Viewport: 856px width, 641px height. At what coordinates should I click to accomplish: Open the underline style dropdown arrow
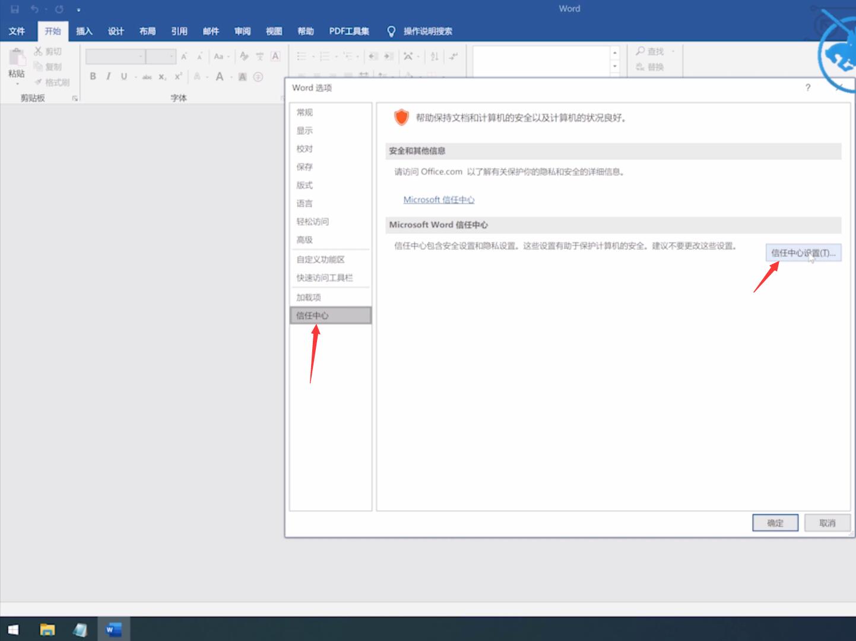136,77
